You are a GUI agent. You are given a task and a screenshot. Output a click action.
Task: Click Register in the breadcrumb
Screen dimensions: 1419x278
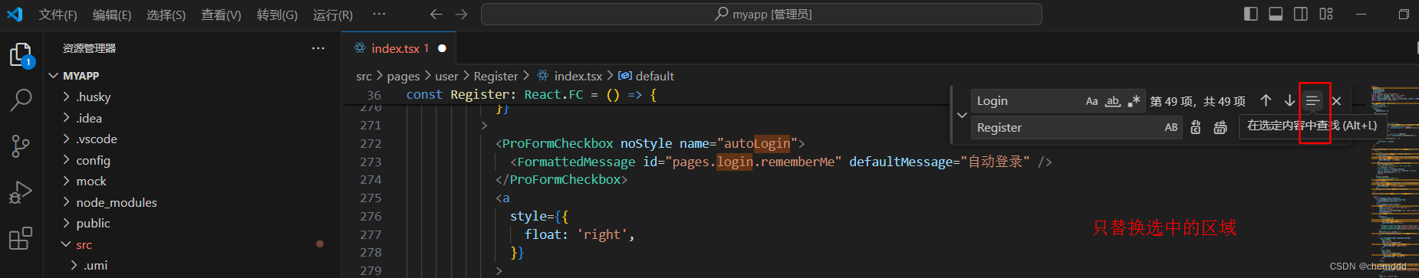click(495, 76)
